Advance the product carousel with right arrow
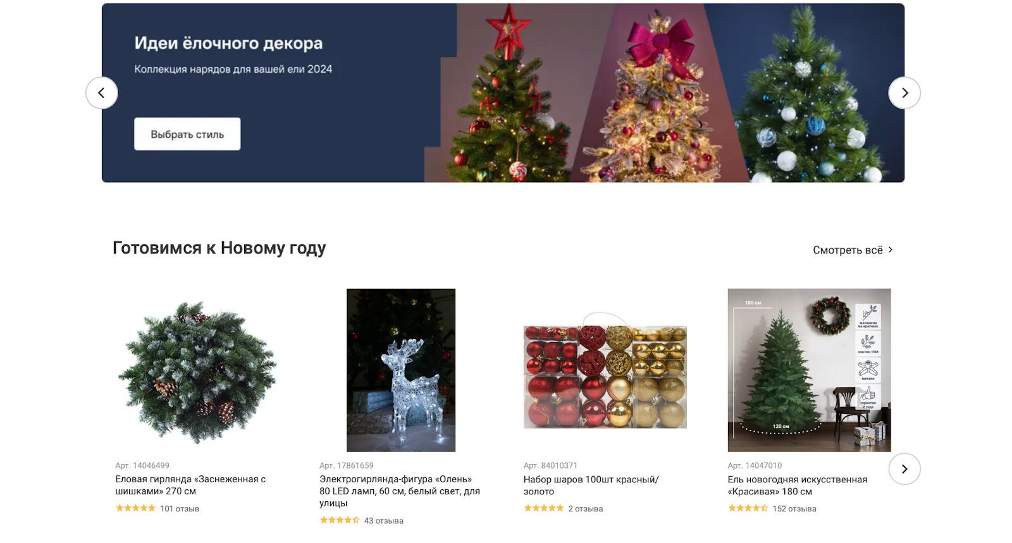1012x543 pixels. 904,469
